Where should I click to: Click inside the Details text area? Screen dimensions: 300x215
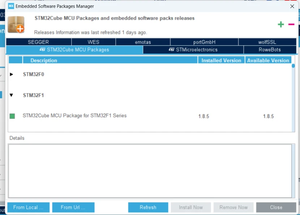point(150,171)
